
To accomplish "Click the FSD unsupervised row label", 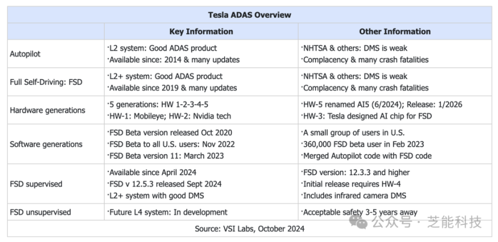I will point(40,212).
